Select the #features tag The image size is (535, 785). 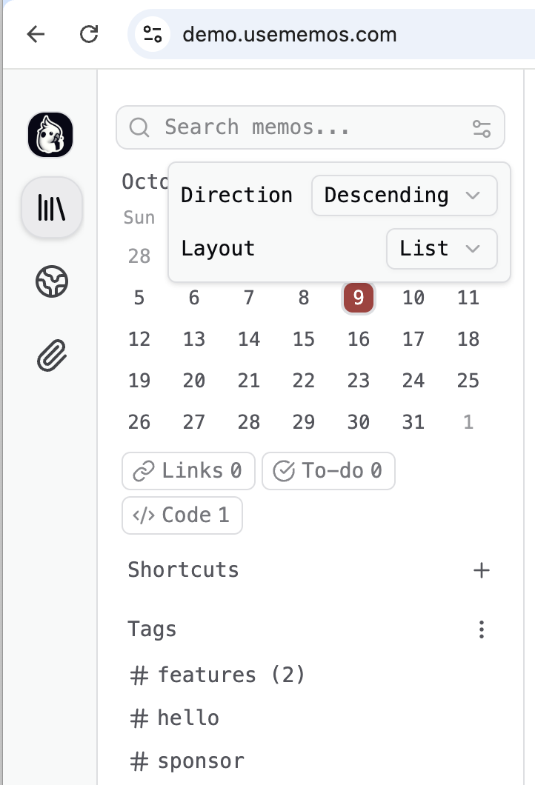(x=217, y=675)
